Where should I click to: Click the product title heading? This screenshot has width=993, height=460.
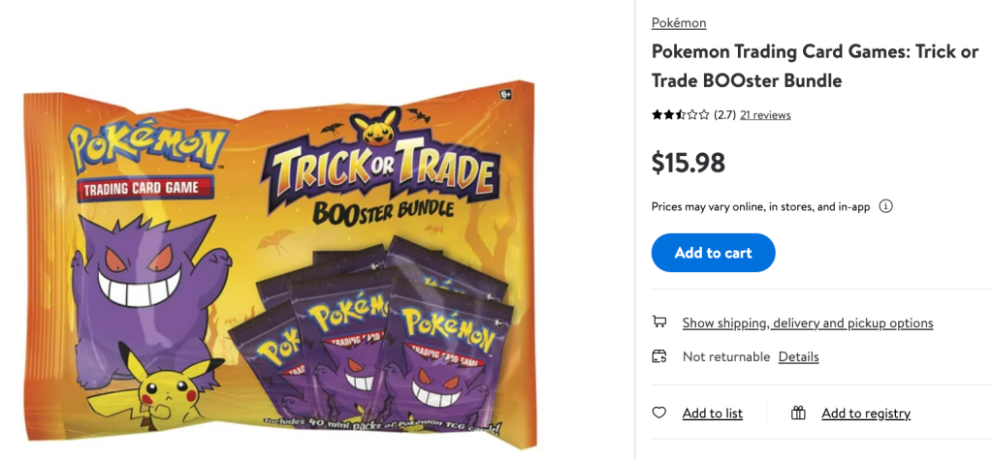pyautogui.click(x=815, y=66)
